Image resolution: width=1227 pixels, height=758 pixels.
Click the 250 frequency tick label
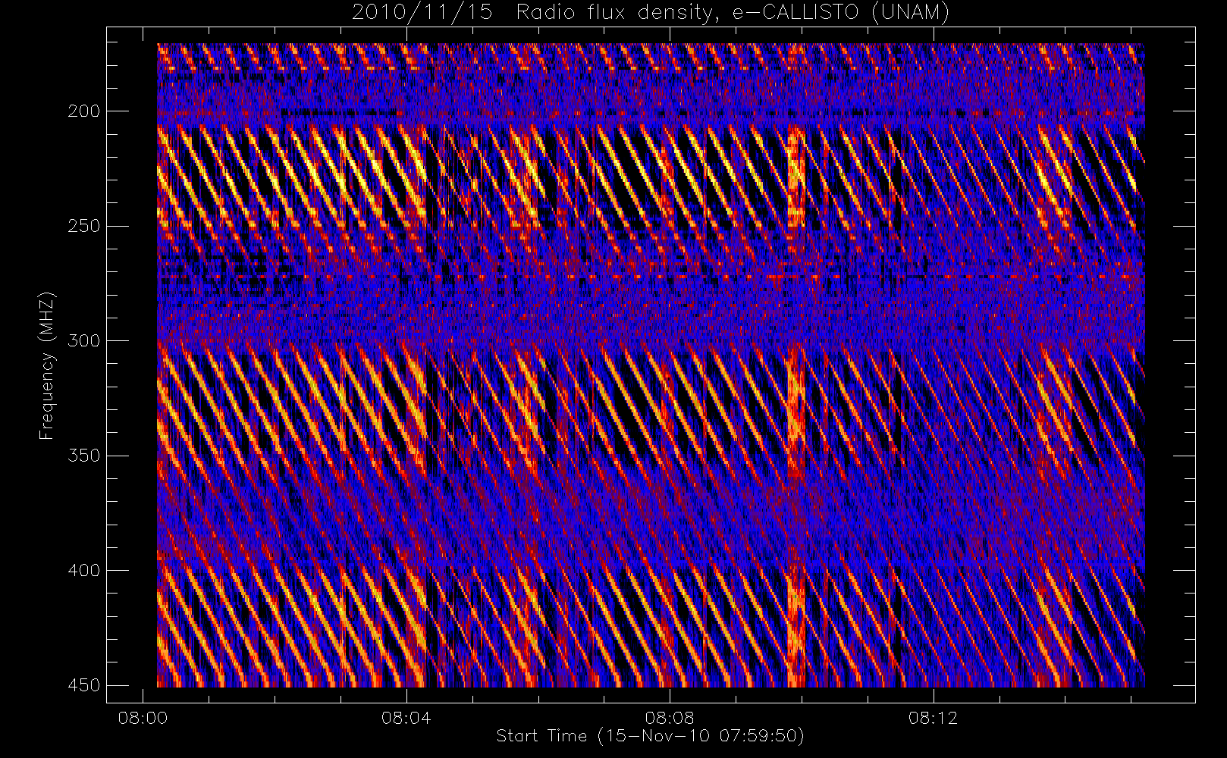[83, 226]
